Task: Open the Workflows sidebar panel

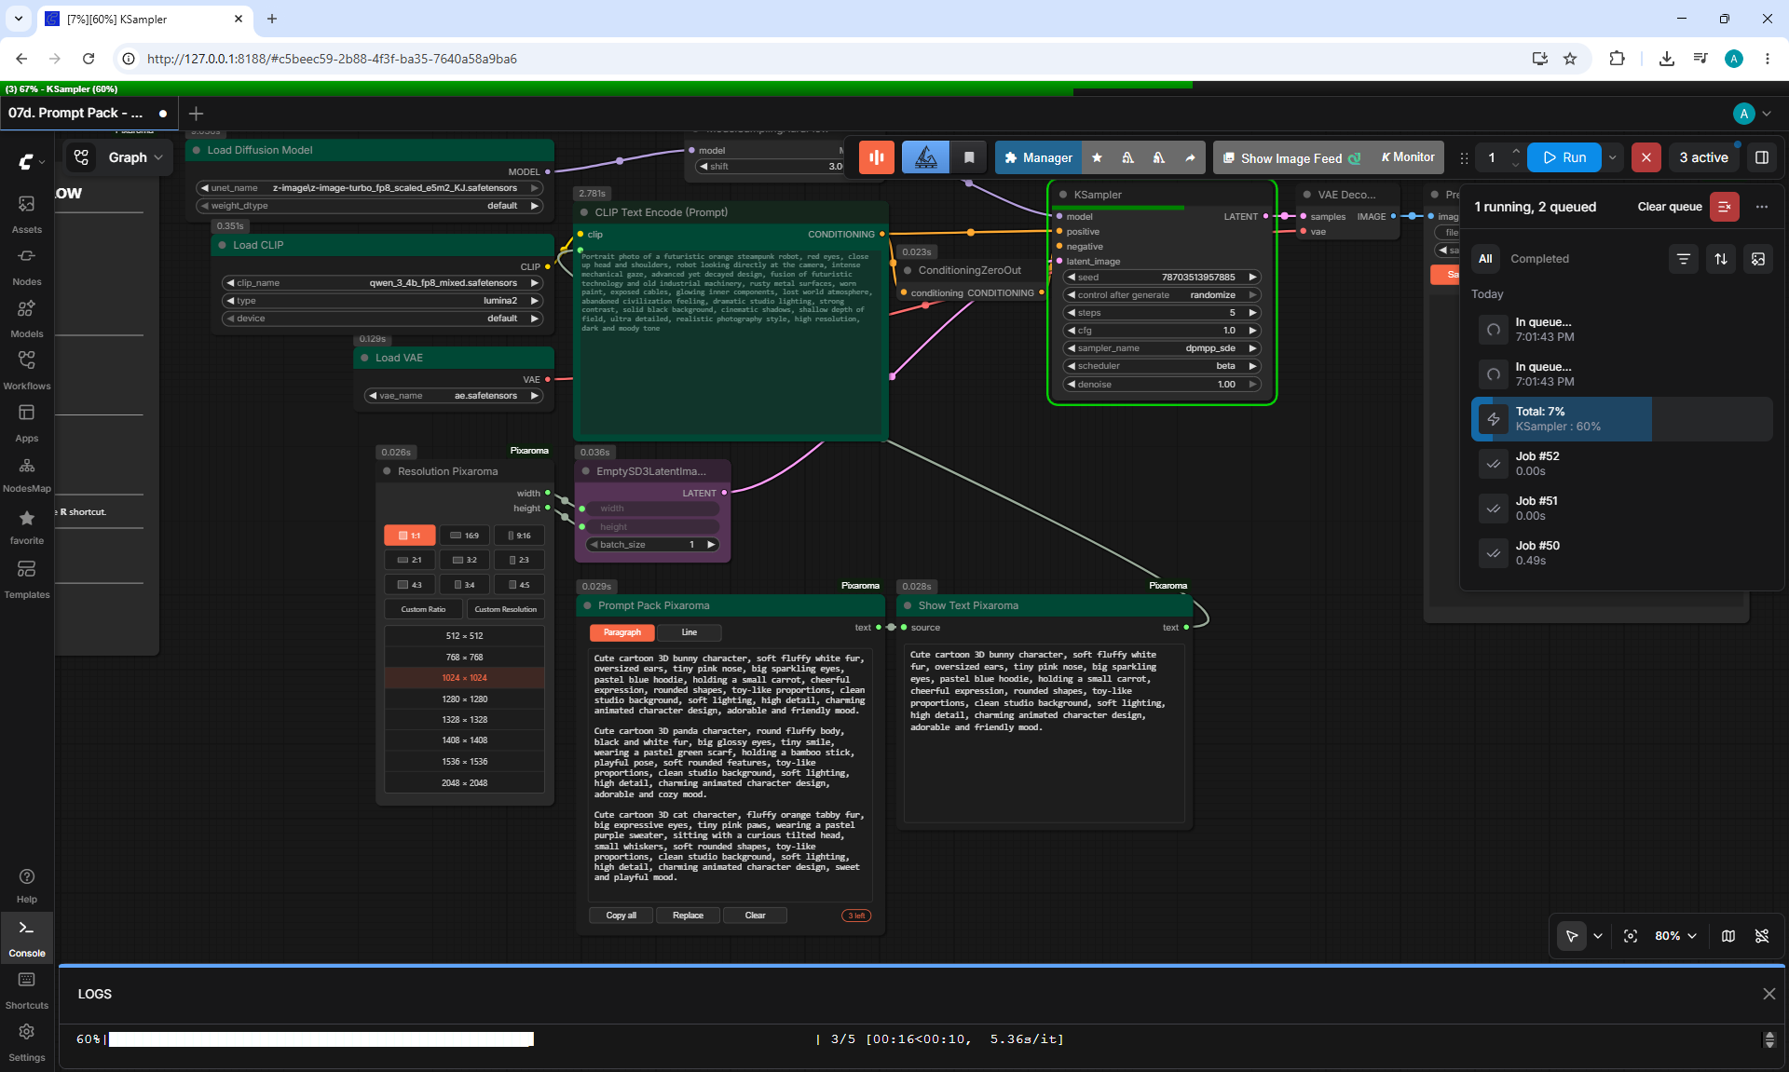Action: (27, 370)
